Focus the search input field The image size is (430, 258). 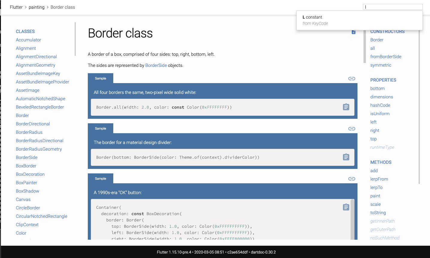tap(393, 7)
